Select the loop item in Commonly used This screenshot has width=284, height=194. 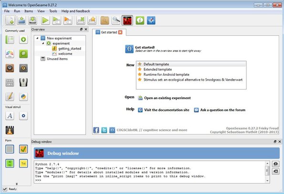point(10,40)
